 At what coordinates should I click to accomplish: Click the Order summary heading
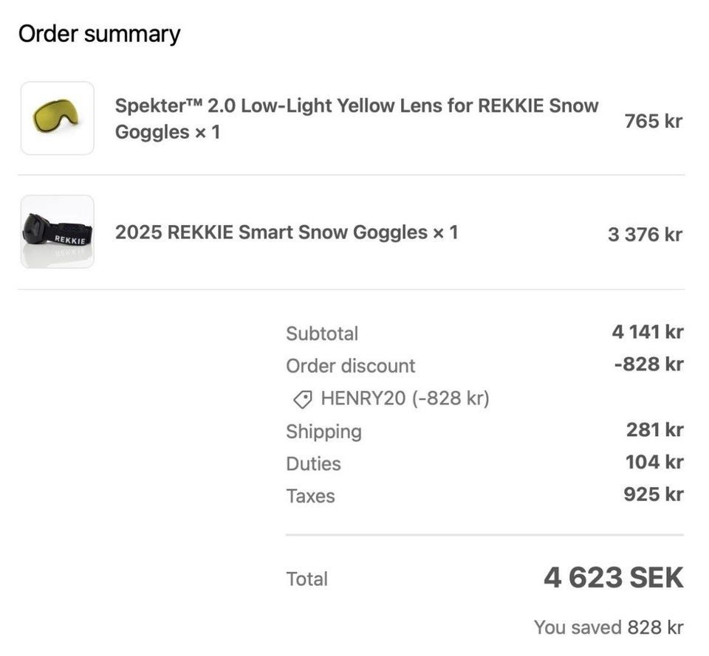(99, 34)
